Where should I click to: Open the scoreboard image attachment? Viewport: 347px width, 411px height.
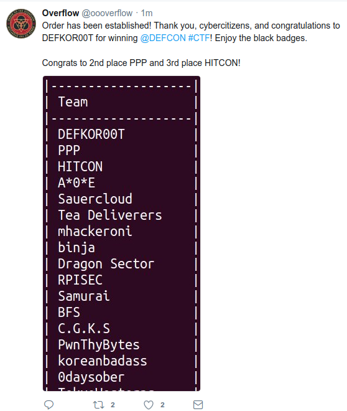click(x=121, y=234)
